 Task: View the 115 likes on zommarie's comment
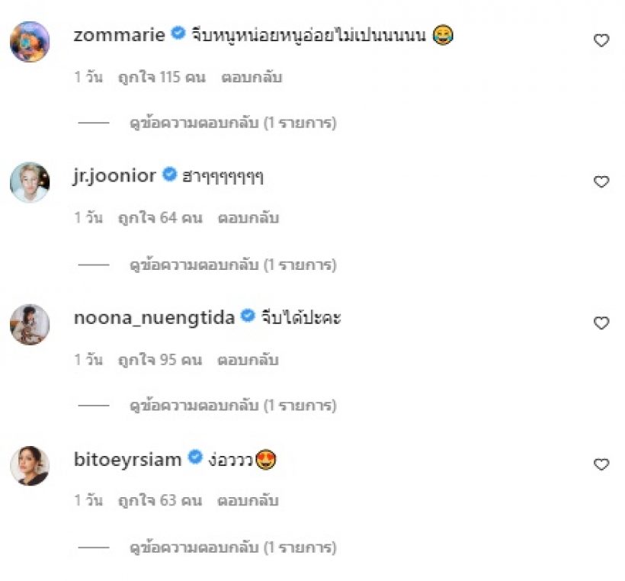[162, 78]
